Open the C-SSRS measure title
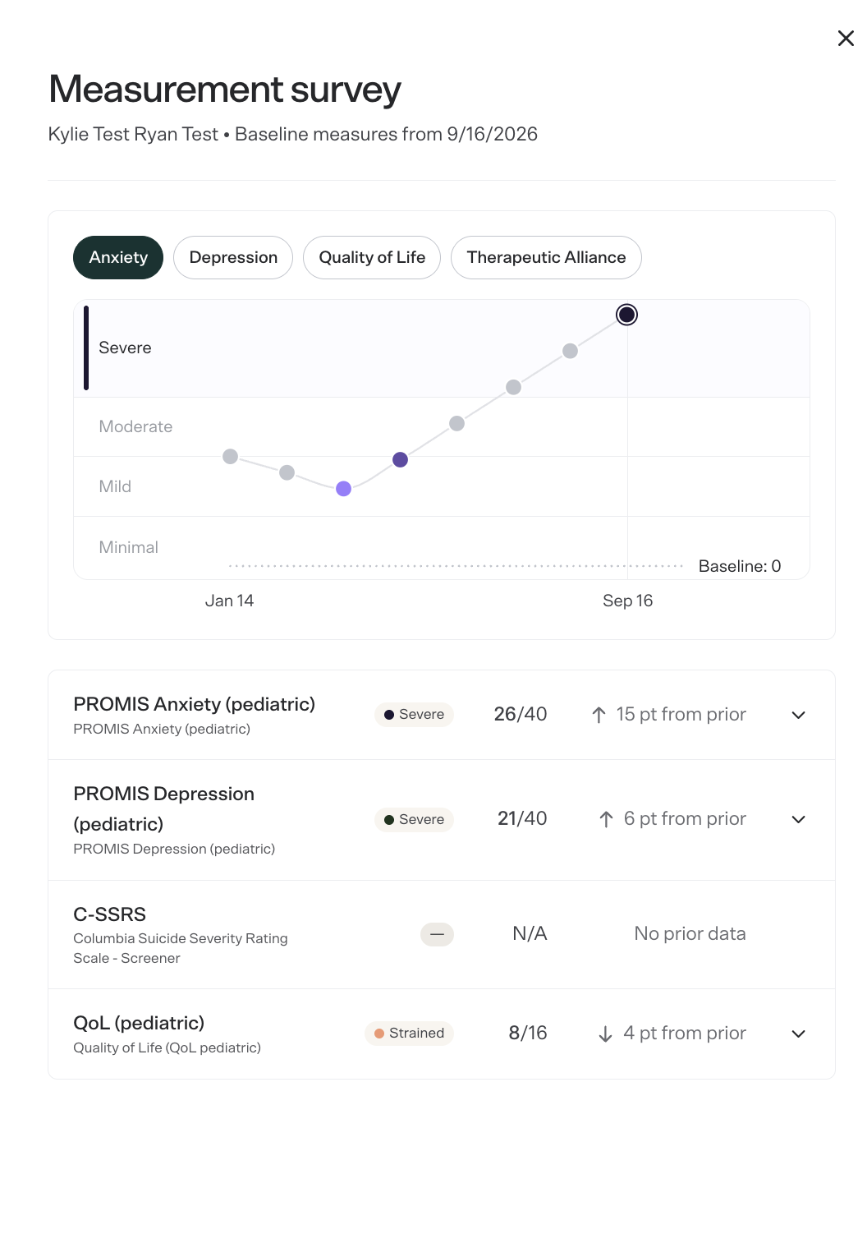 [110, 914]
